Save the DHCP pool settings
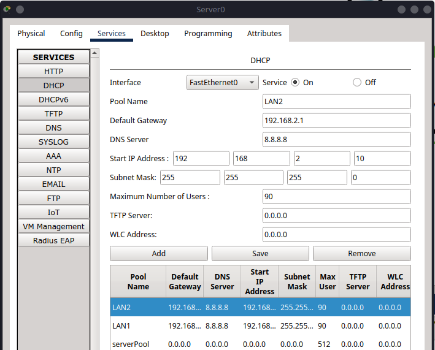This screenshot has height=350, width=435. (260, 253)
